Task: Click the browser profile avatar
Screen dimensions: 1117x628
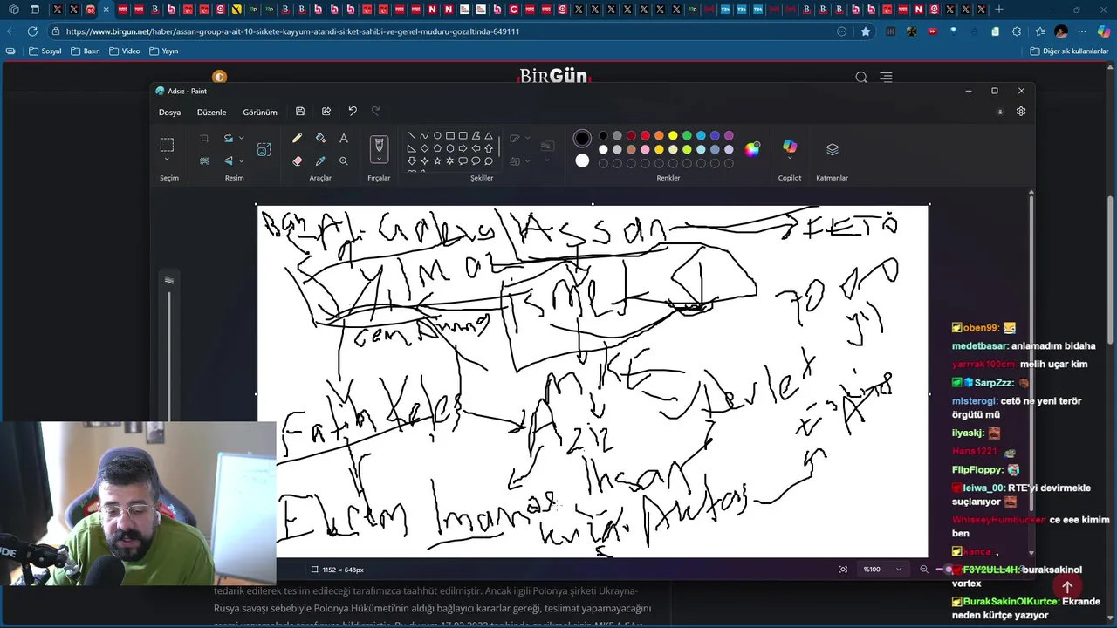Action: [x=1061, y=31]
